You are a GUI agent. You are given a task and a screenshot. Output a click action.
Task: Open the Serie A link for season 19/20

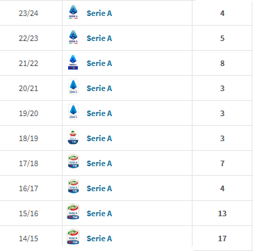point(99,113)
